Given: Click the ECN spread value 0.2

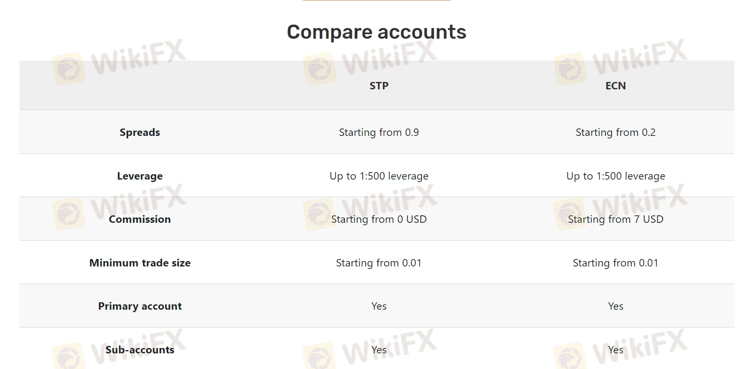Looking at the screenshot, I should point(615,132).
